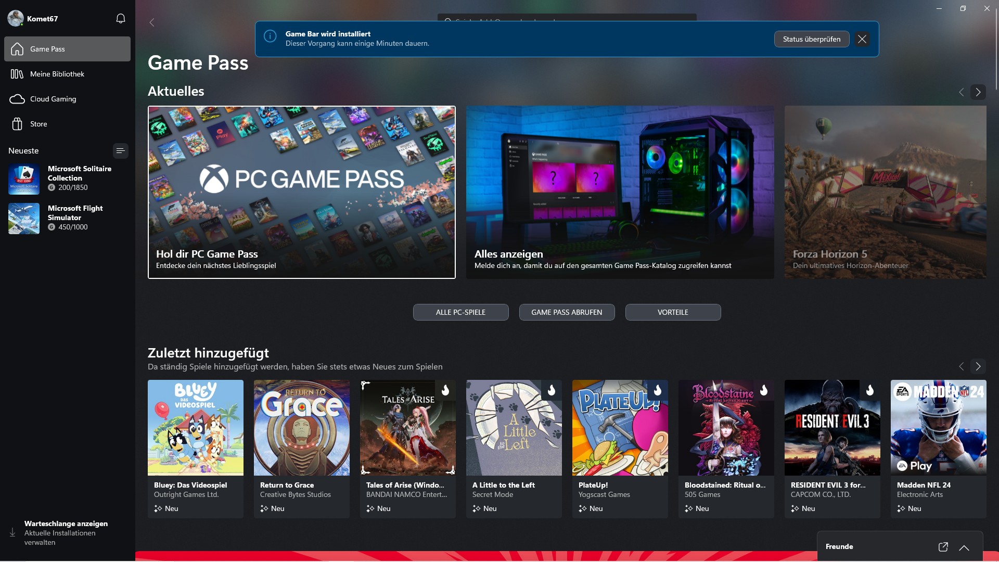Click the info icon in notification
999x562 pixels.
click(x=270, y=36)
